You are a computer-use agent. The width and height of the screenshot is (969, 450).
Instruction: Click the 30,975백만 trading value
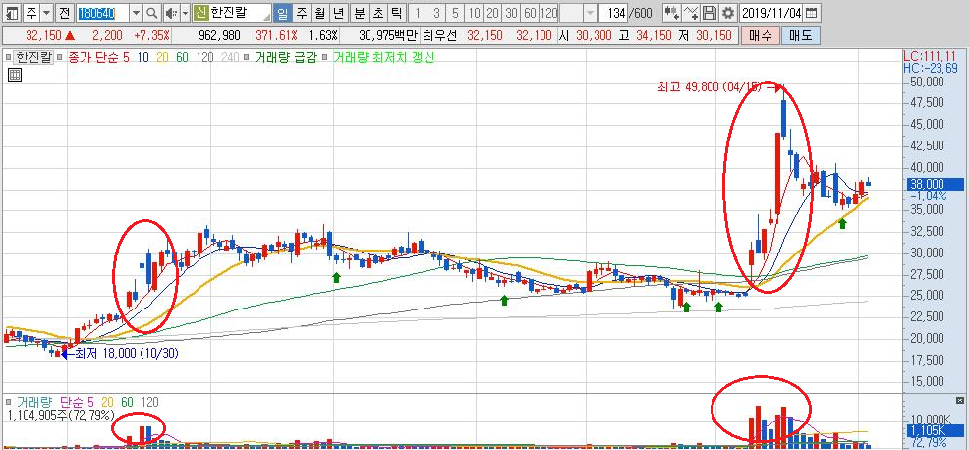pos(387,35)
